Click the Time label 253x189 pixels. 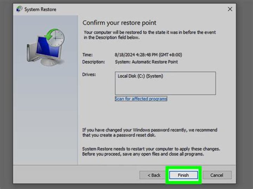click(87, 55)
